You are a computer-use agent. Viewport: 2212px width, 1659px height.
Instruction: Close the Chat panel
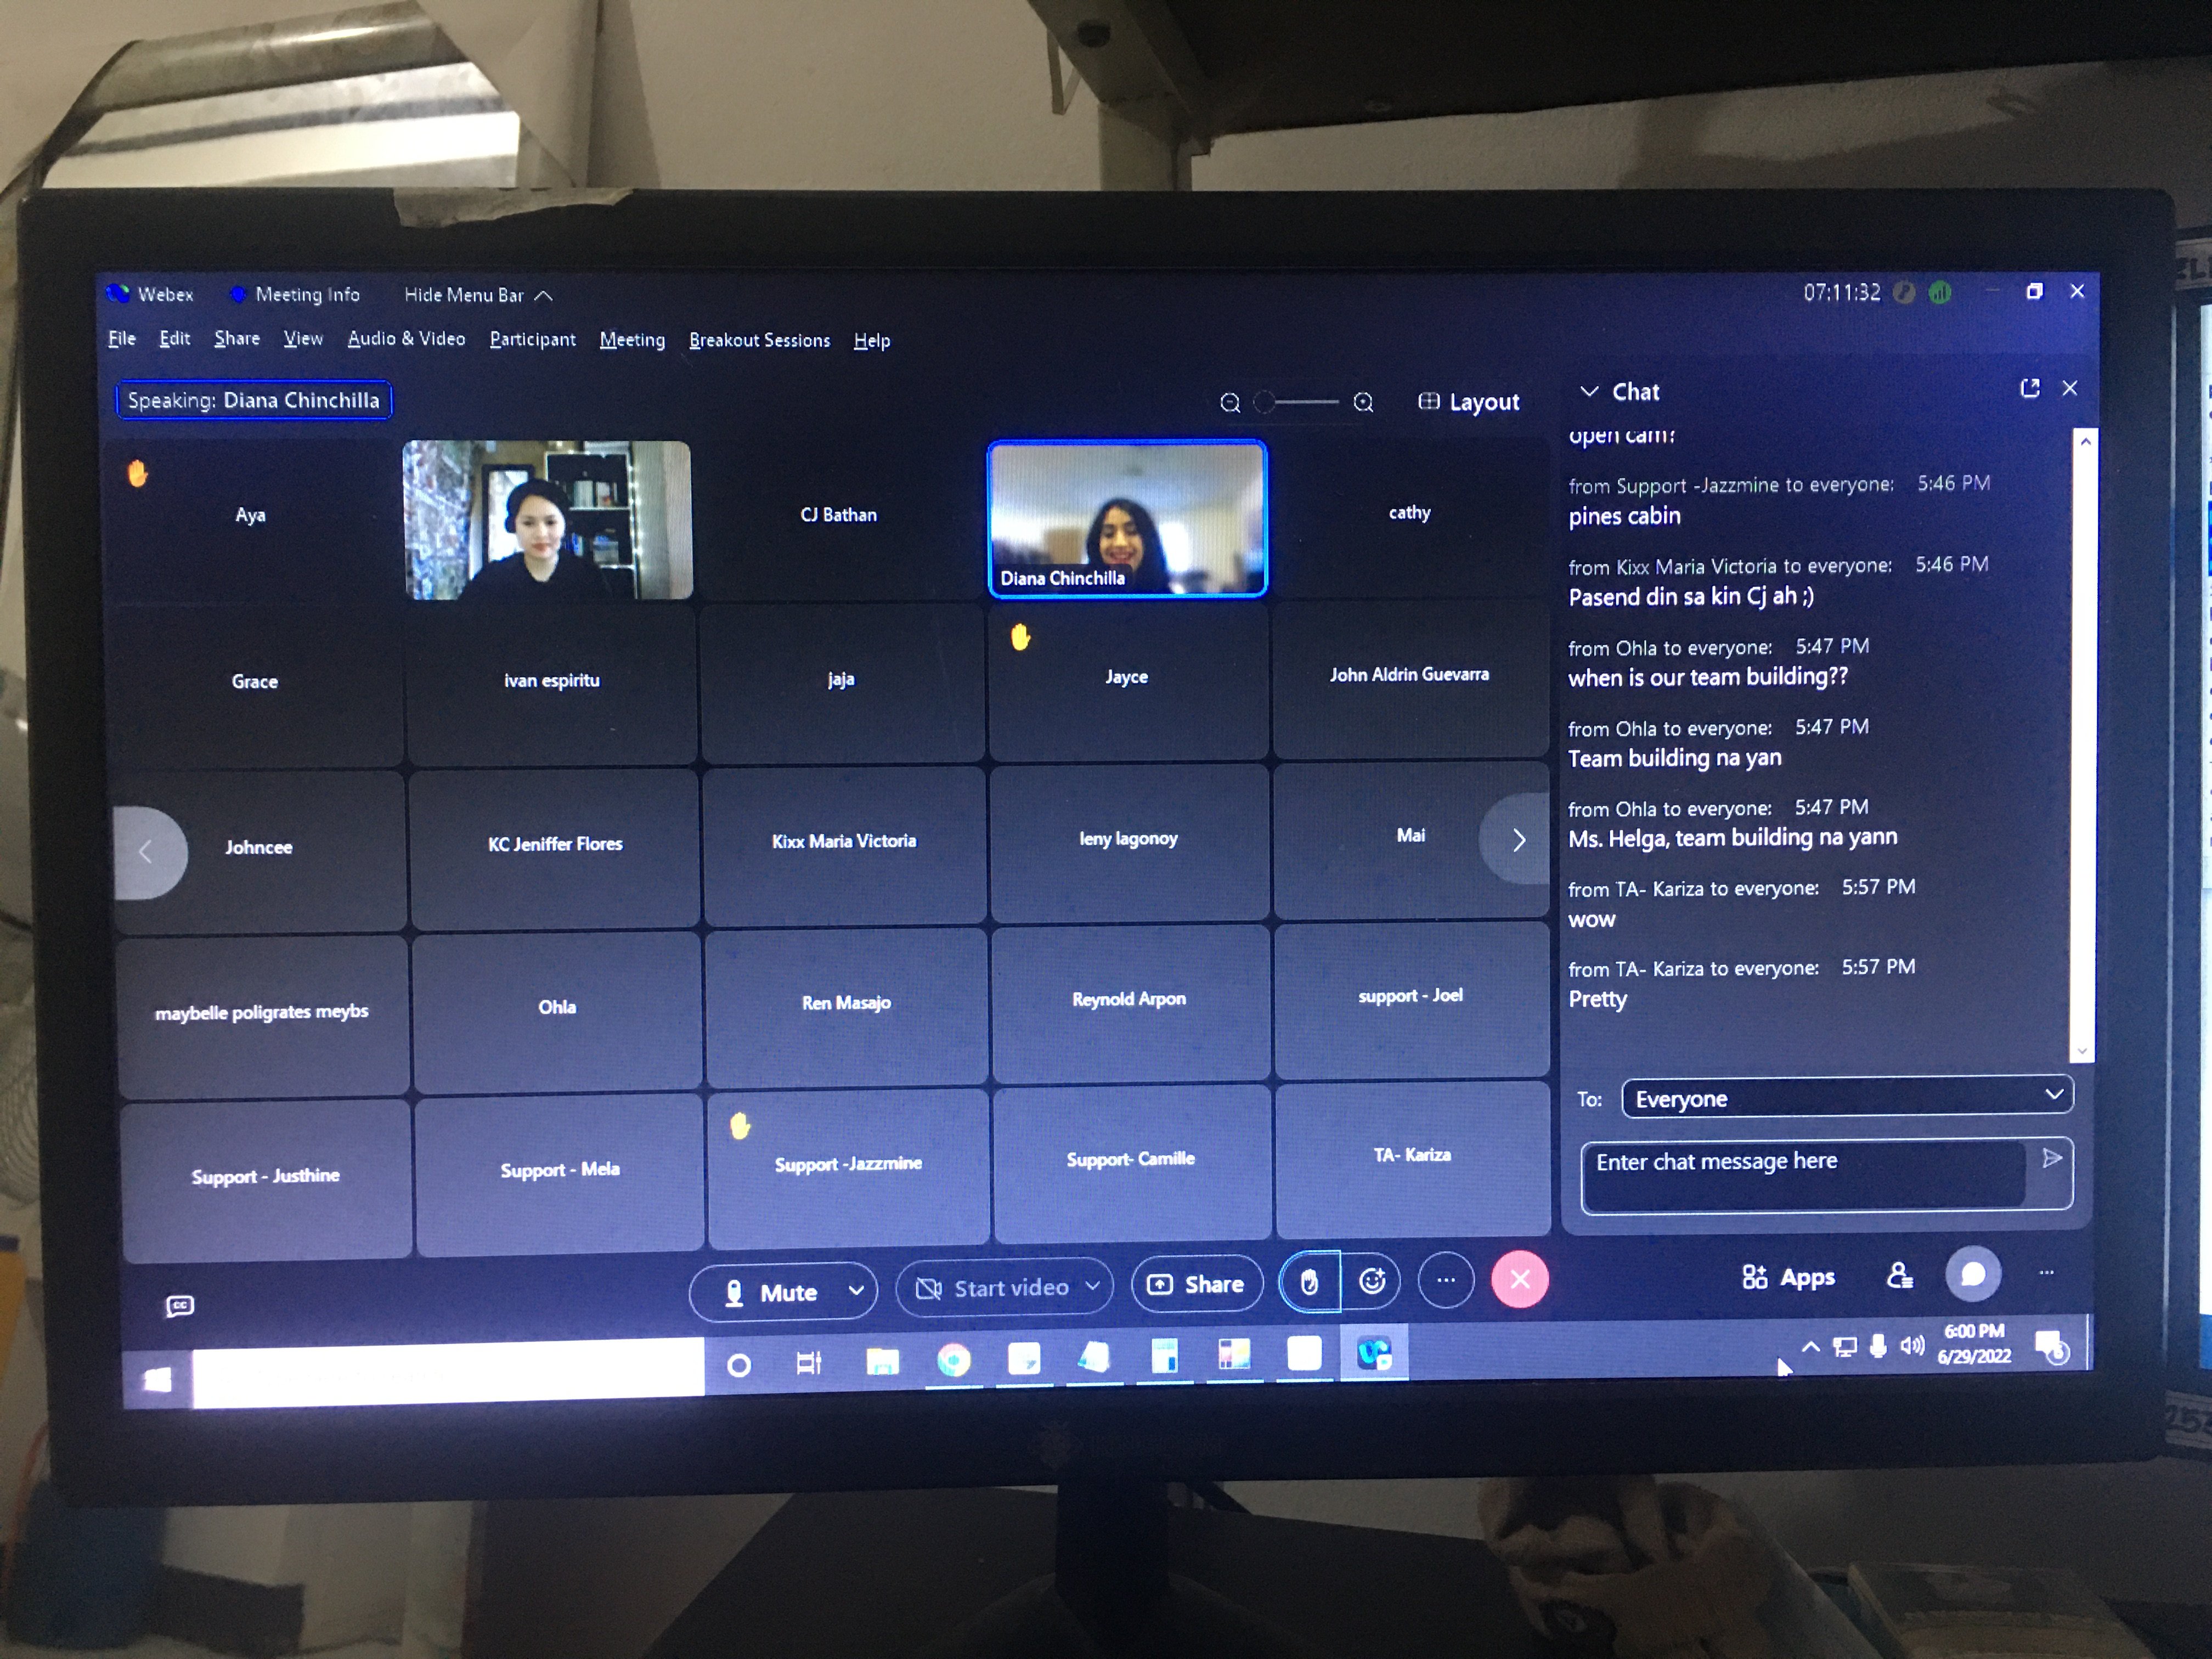coord(2070,388)
